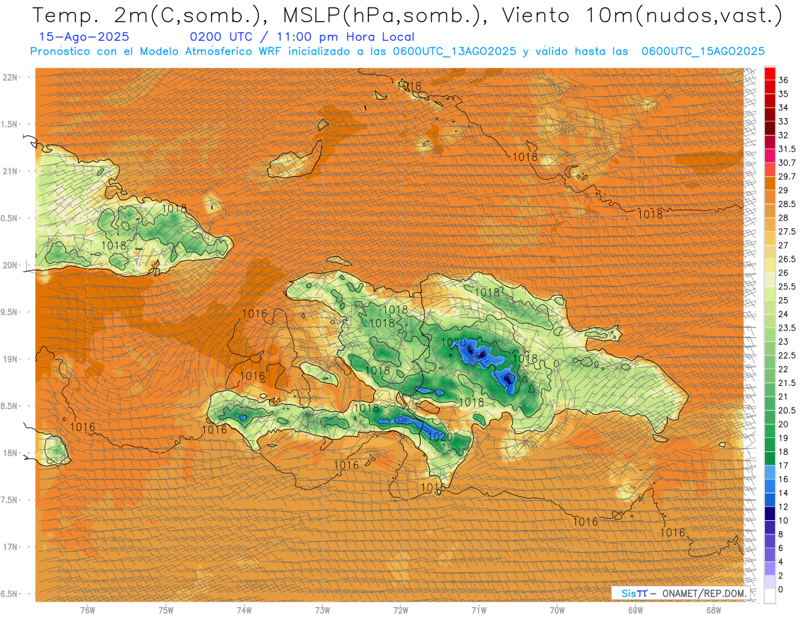Click the legend value "36"

(783, 80)
